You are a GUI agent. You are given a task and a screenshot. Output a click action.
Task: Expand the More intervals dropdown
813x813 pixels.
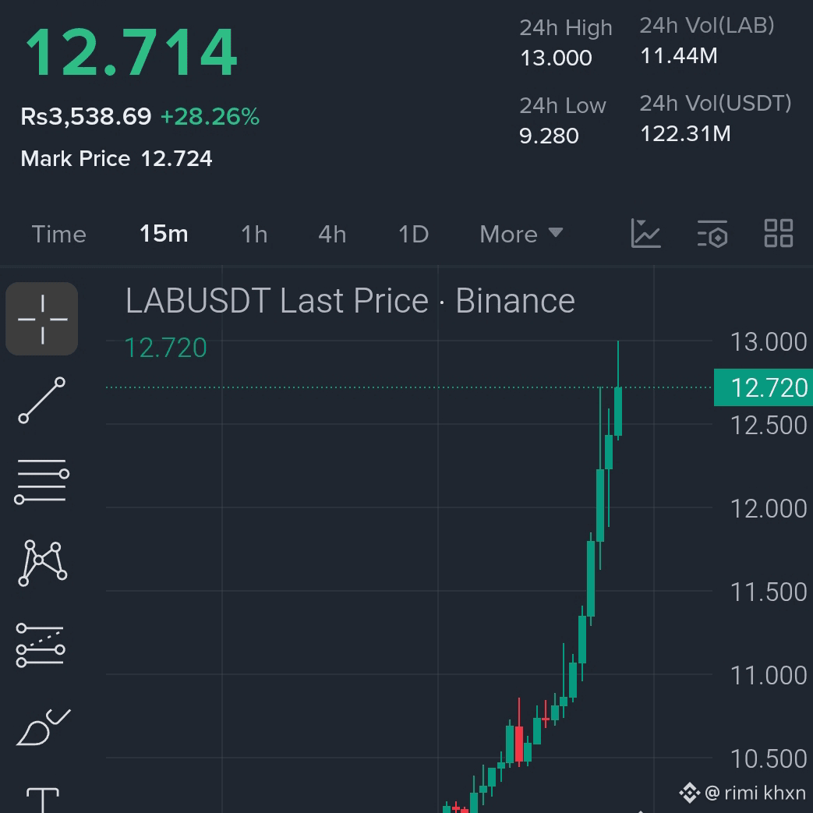(521, 235)
